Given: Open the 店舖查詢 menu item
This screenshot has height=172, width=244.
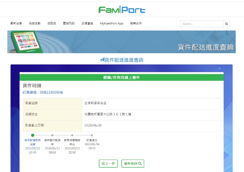Looking at the screenshot, I should (x=87, y=23).
